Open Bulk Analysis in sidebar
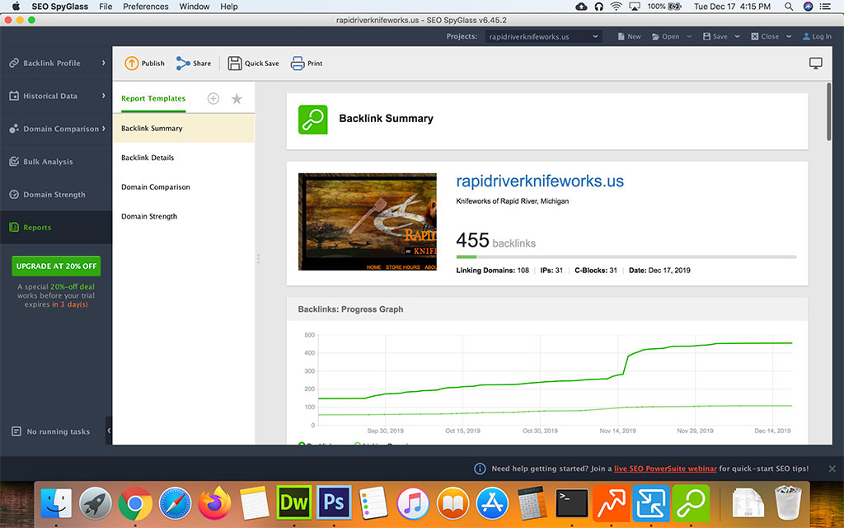 click(x=56, y=162)
